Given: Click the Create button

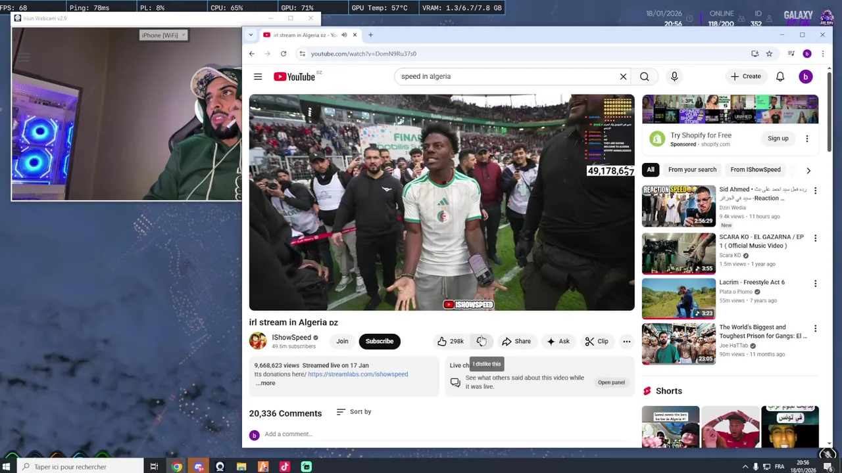Looking at the screenshot, I should pos(745,77).
